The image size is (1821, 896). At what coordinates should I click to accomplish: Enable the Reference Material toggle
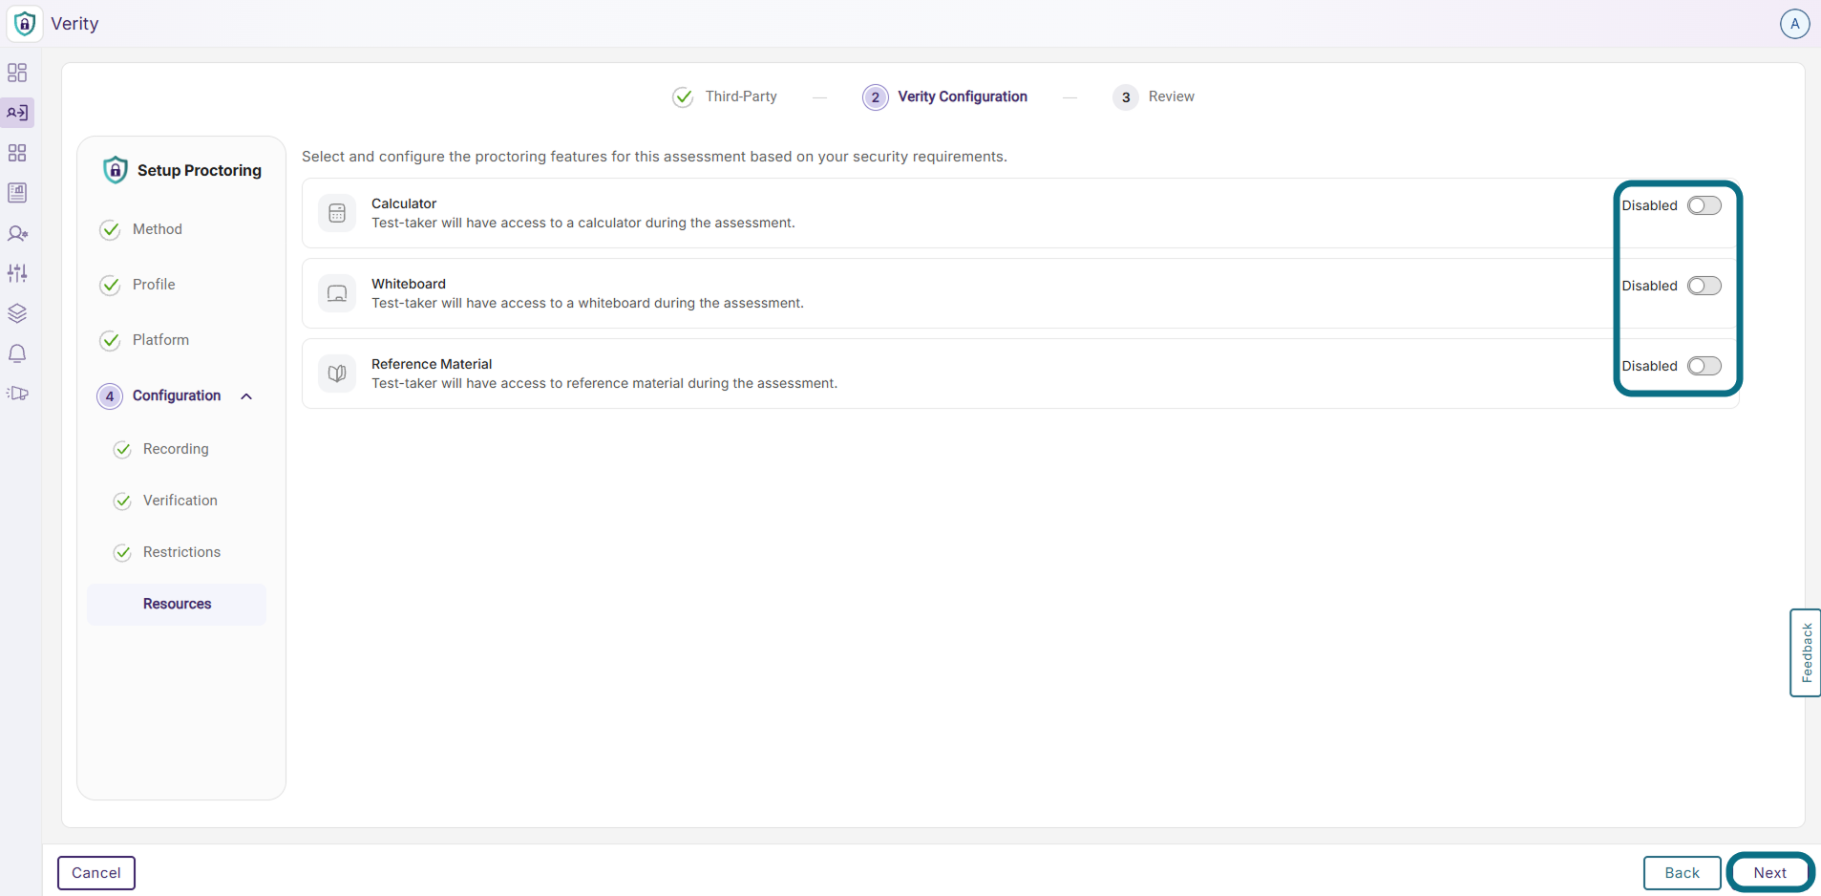coord(1704,366)
